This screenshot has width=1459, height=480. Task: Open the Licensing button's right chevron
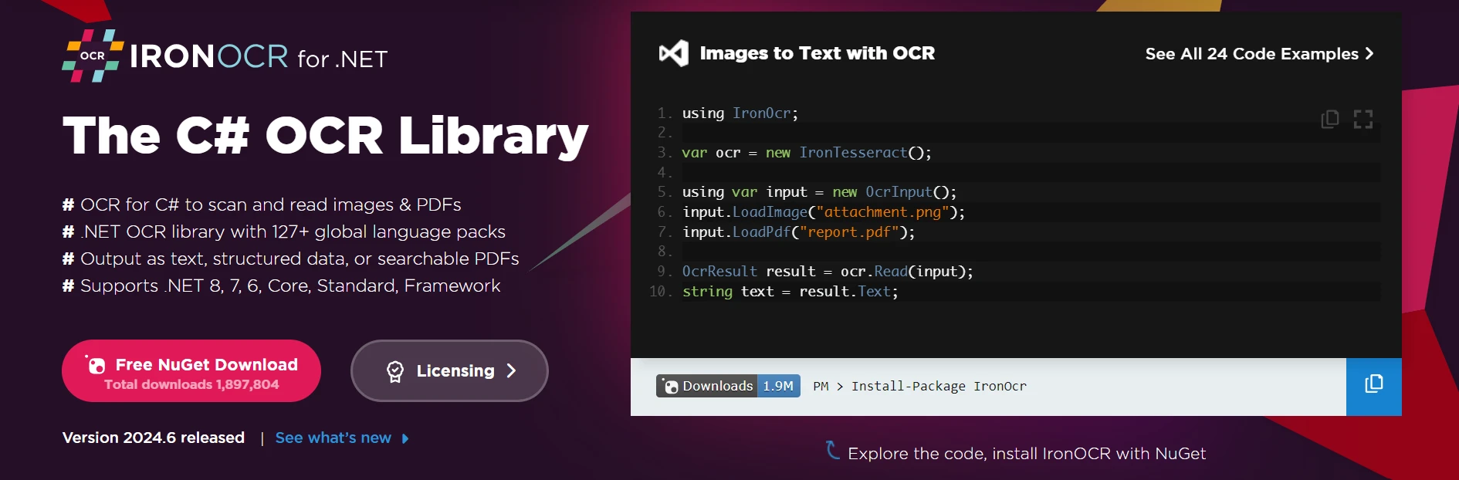click(x=511, y=371)
